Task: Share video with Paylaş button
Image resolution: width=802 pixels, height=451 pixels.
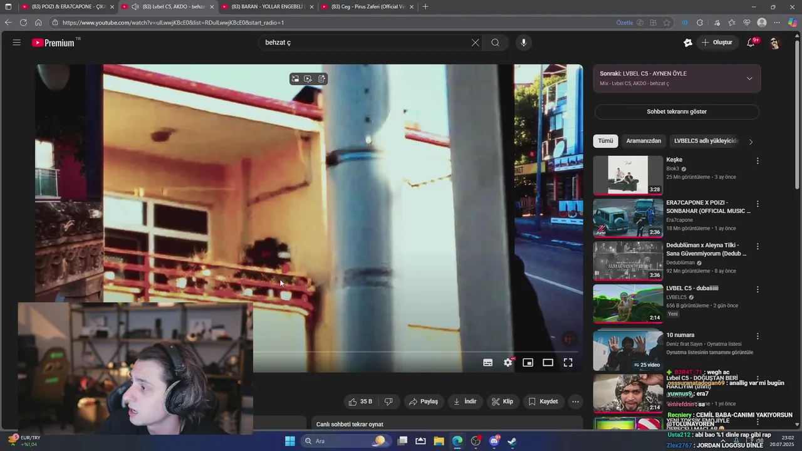Action: [x=423, y=402]
